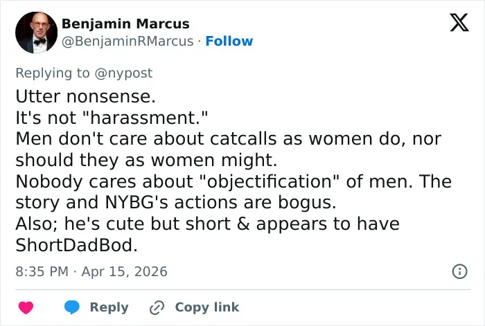Follow @BenjaminRMarcus
Screen dimensions: 485x326
229,41
